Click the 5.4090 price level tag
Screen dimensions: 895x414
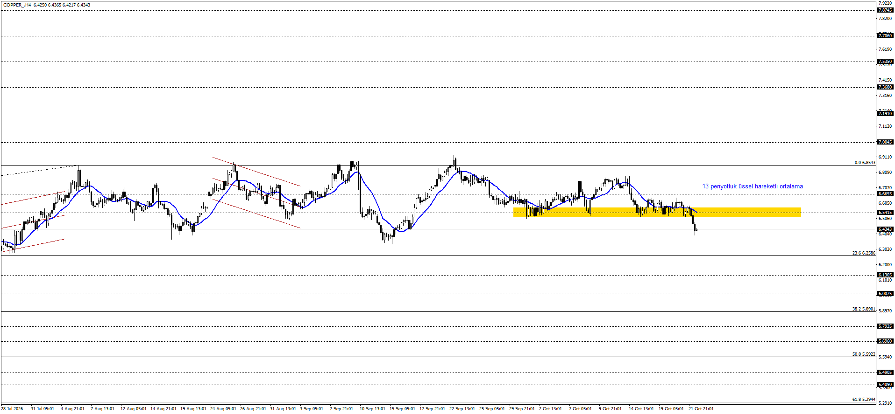(885, 385)
